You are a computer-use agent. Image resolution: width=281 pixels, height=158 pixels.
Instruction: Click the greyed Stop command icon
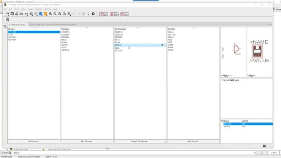point(83,14)
